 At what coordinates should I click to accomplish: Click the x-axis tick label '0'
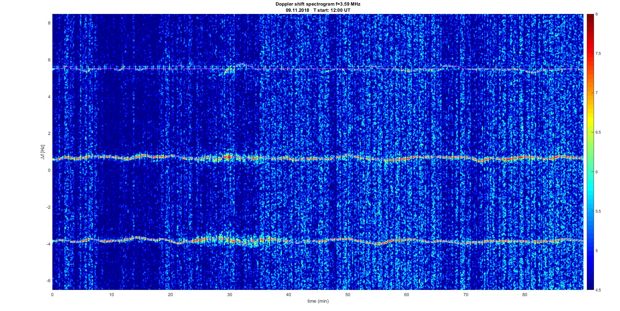(x=52, y=295)
